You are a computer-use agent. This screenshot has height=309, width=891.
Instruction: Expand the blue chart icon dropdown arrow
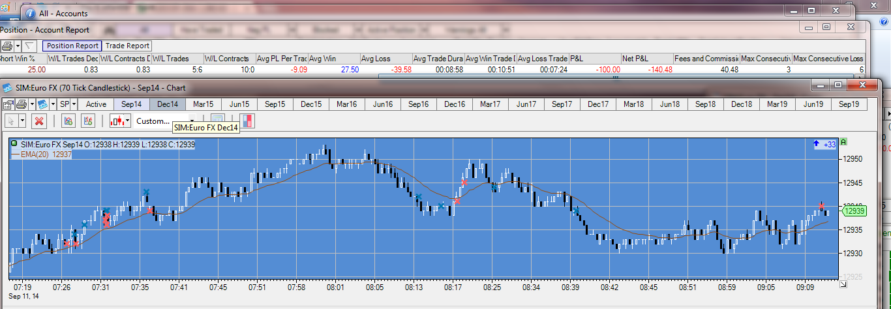coord(52,104)
